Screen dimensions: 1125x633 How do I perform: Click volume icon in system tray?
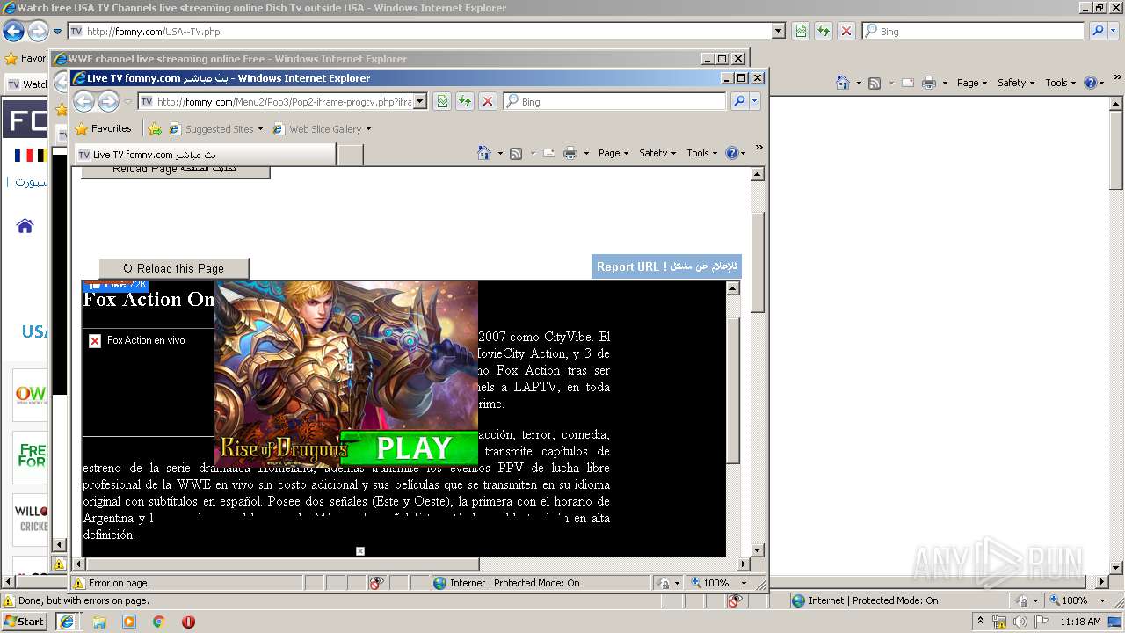click(x=1020, y=622)
